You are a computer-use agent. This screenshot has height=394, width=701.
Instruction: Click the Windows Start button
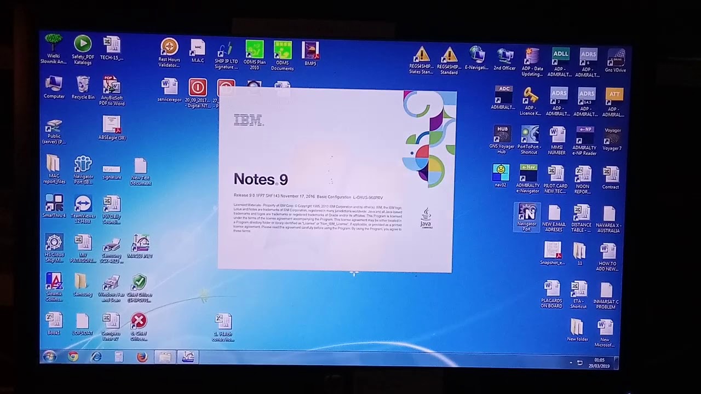pyautogui.click(x=49, y=357)
